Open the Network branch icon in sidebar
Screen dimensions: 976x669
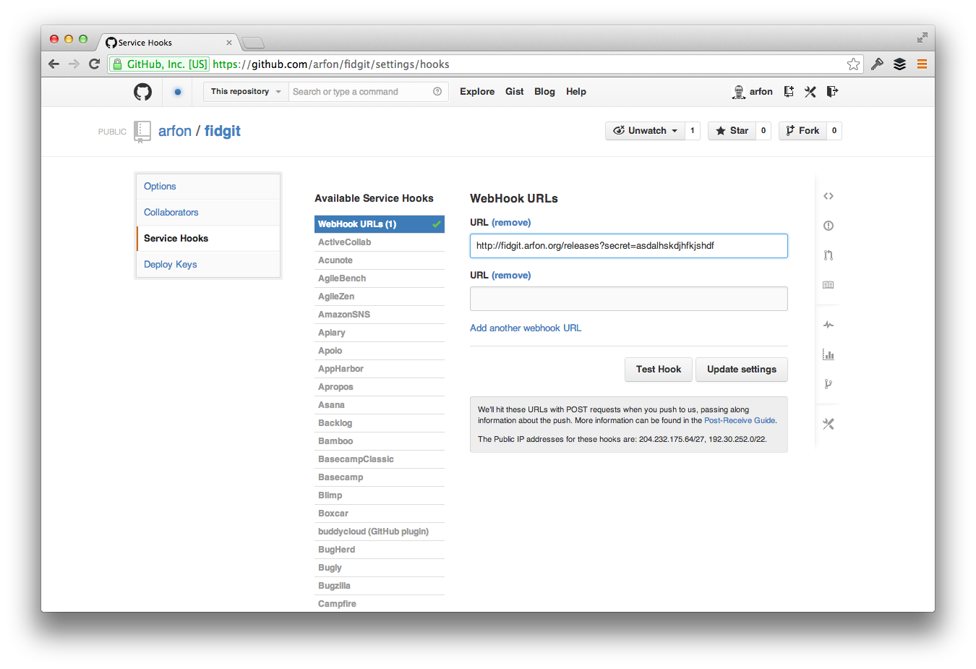(x=829, y=384)
